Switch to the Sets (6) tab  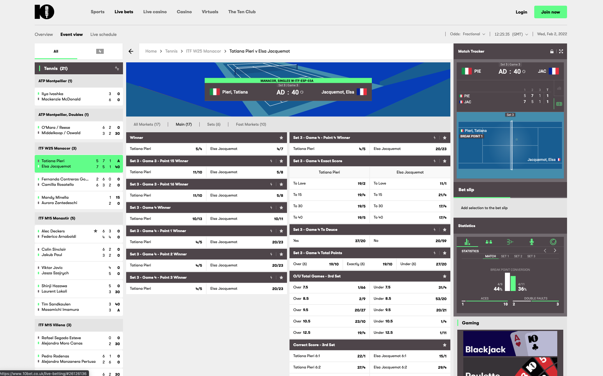(x=214, y=124)
